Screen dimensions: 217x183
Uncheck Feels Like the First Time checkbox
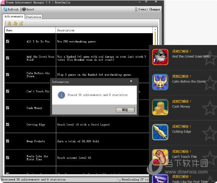click(8, 157)
